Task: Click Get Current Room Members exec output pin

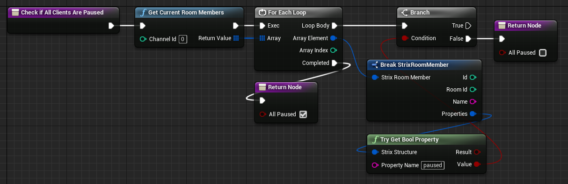Action: coord(236,26)
